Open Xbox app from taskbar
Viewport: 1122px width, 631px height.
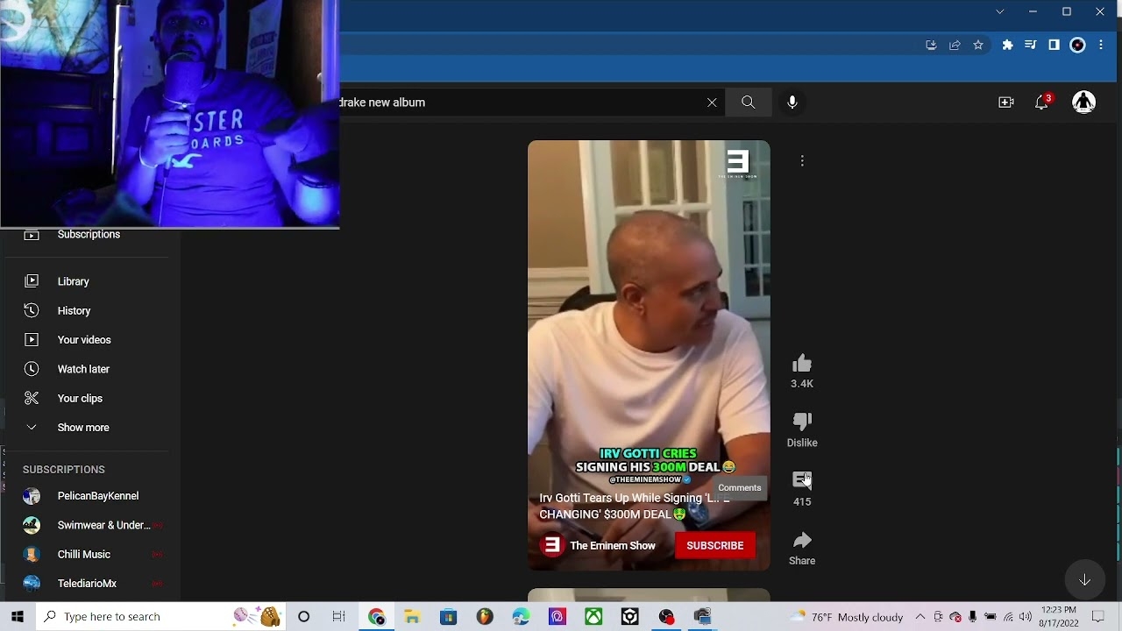[593, 617]
